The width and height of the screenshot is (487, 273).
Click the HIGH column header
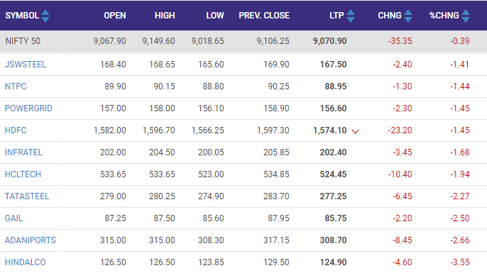[165, 16]
